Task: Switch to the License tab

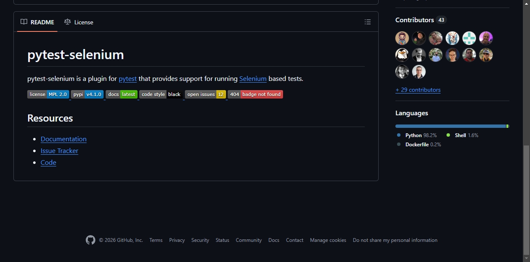Action: coord(79,22)
